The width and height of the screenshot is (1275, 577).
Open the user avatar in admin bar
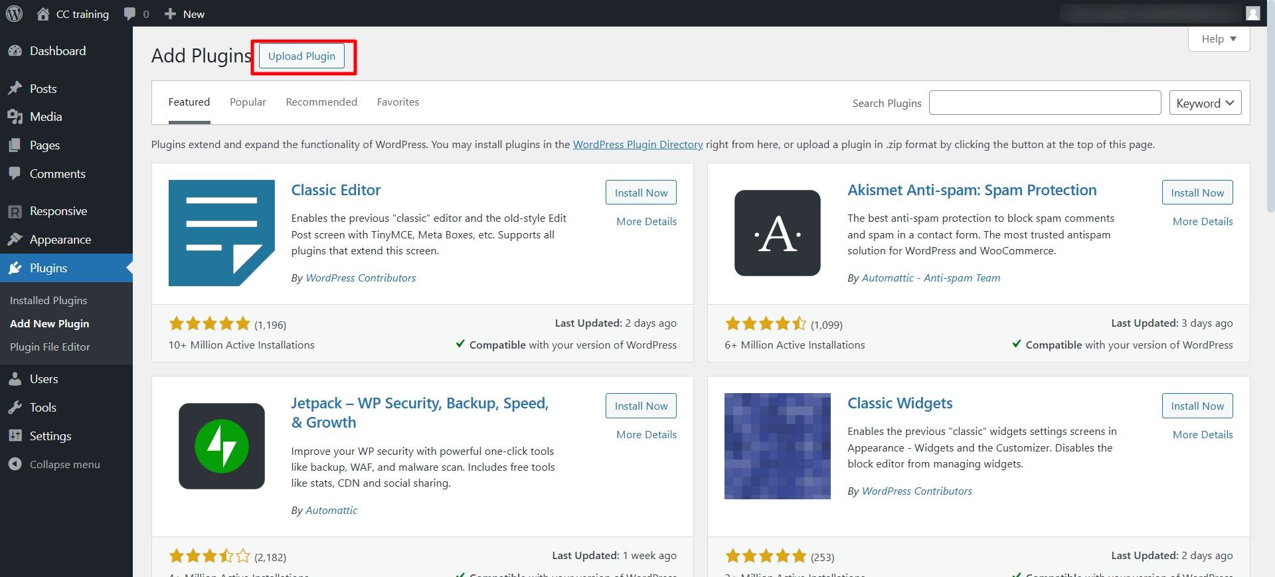coord(1253,13)
